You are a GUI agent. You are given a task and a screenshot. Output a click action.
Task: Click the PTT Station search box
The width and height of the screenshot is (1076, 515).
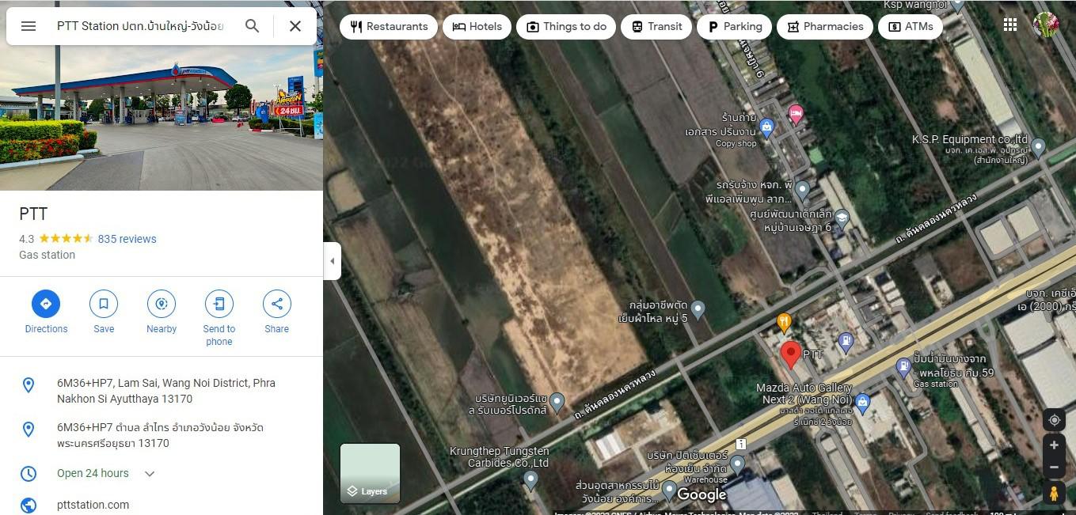click(x=140, y=26)
